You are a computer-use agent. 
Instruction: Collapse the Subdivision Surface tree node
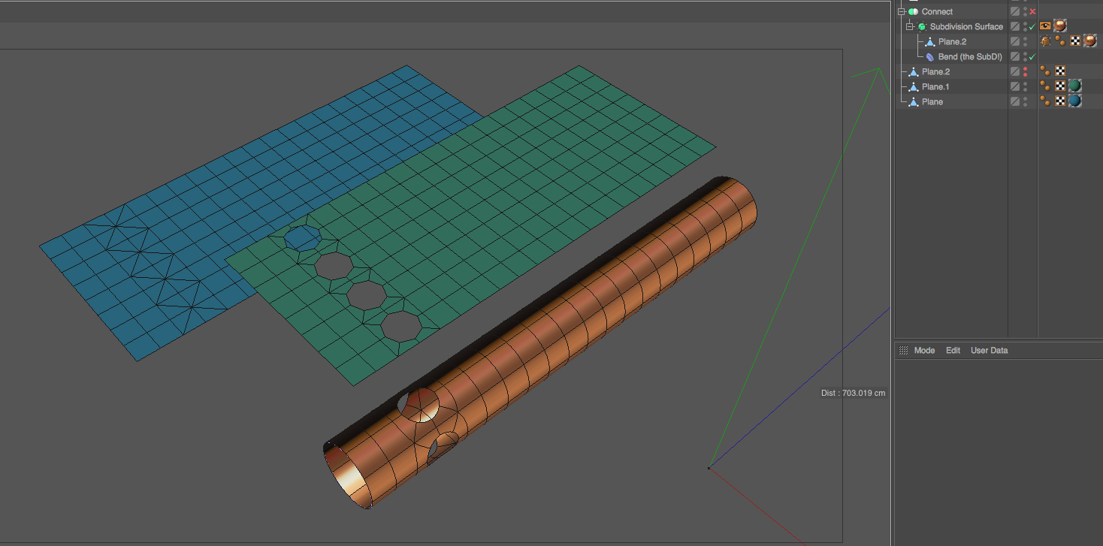[909, 27]
